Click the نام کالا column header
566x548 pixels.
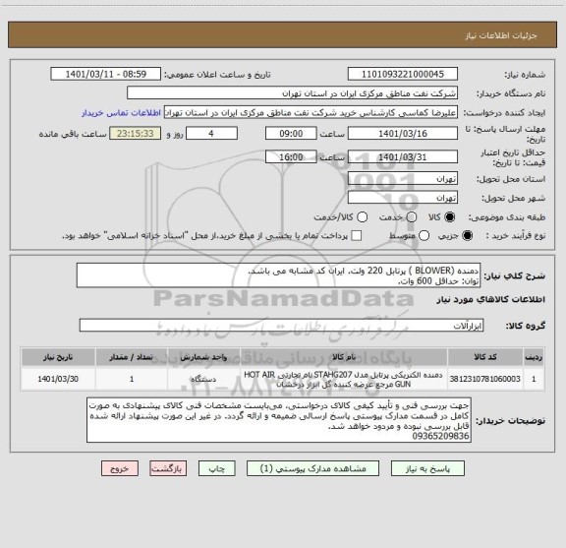[x=344, y=357]
